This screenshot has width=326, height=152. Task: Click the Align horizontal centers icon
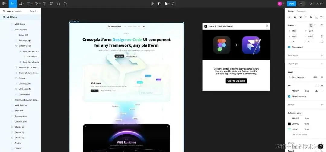(x=295, y=17)
